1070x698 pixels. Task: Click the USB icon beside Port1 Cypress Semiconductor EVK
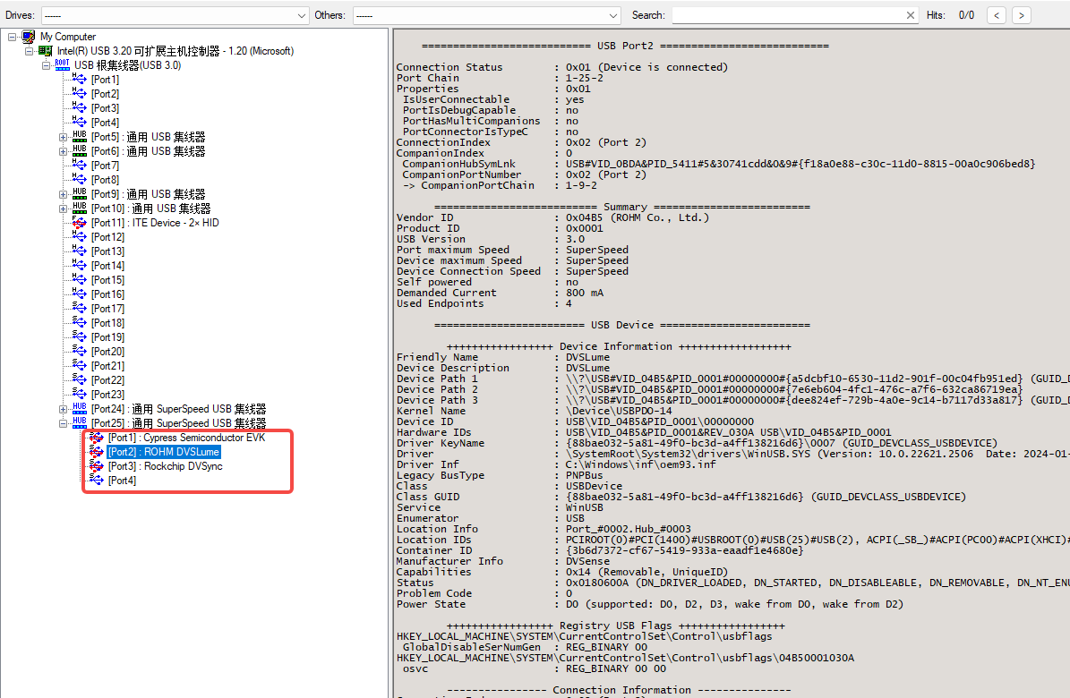(97, 438)
